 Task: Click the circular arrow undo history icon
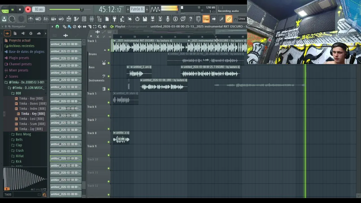point(137,19)
